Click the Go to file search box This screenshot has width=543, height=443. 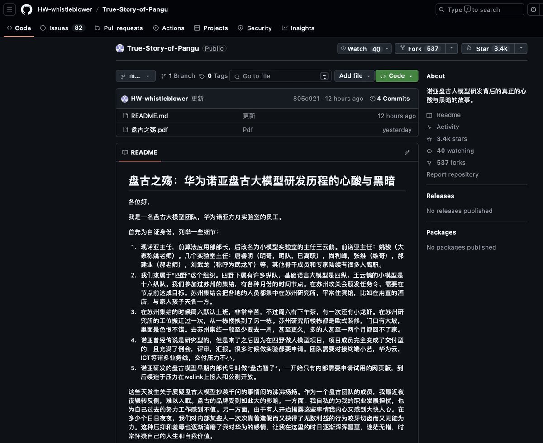(281, 76)
